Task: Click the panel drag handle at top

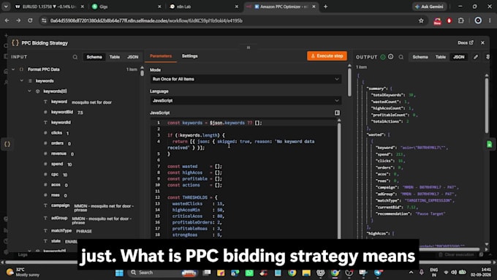Action: [x=248, y=48]
